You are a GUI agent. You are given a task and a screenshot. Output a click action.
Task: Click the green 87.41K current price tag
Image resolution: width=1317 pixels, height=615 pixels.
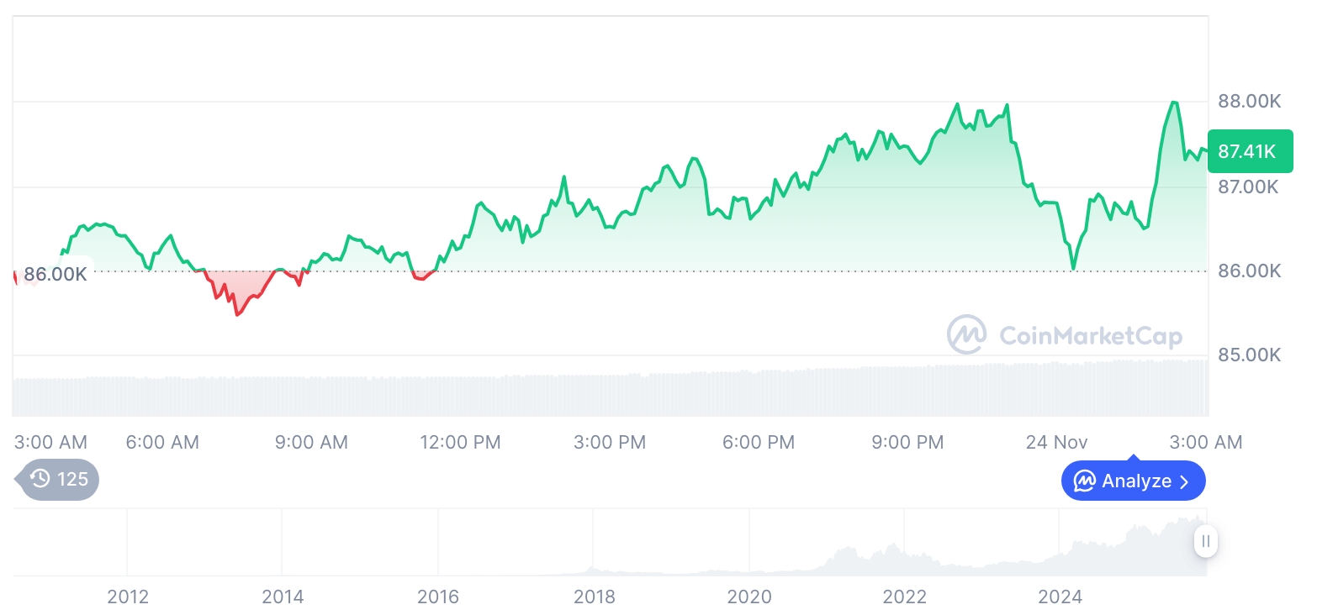click(1249, 151)
